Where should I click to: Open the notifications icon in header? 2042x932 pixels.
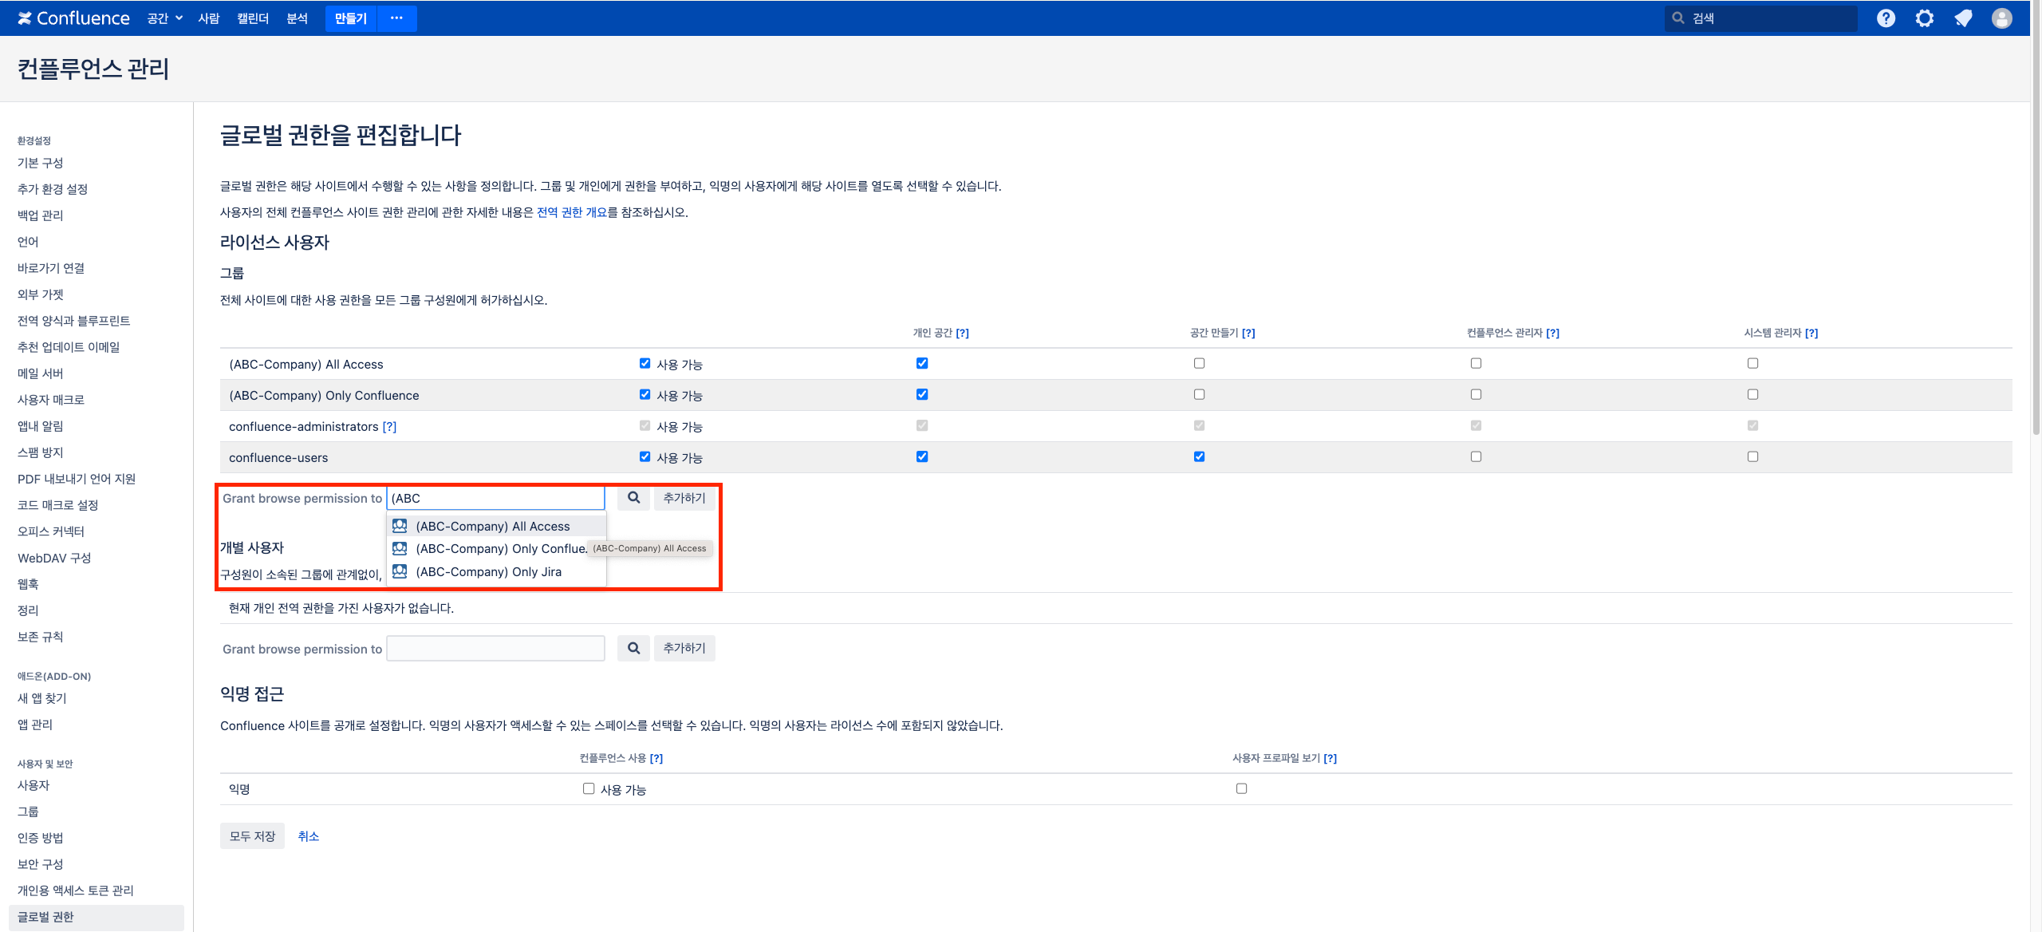click(x=1963, y=18)
